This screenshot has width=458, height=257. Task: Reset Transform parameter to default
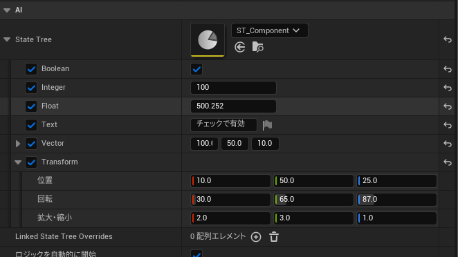click(x=448, y=162)
